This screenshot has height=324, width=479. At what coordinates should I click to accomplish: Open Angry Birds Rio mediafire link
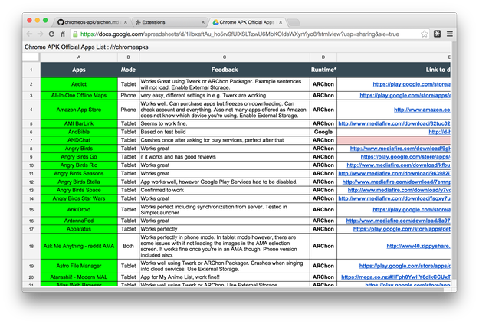pos(399,165)
